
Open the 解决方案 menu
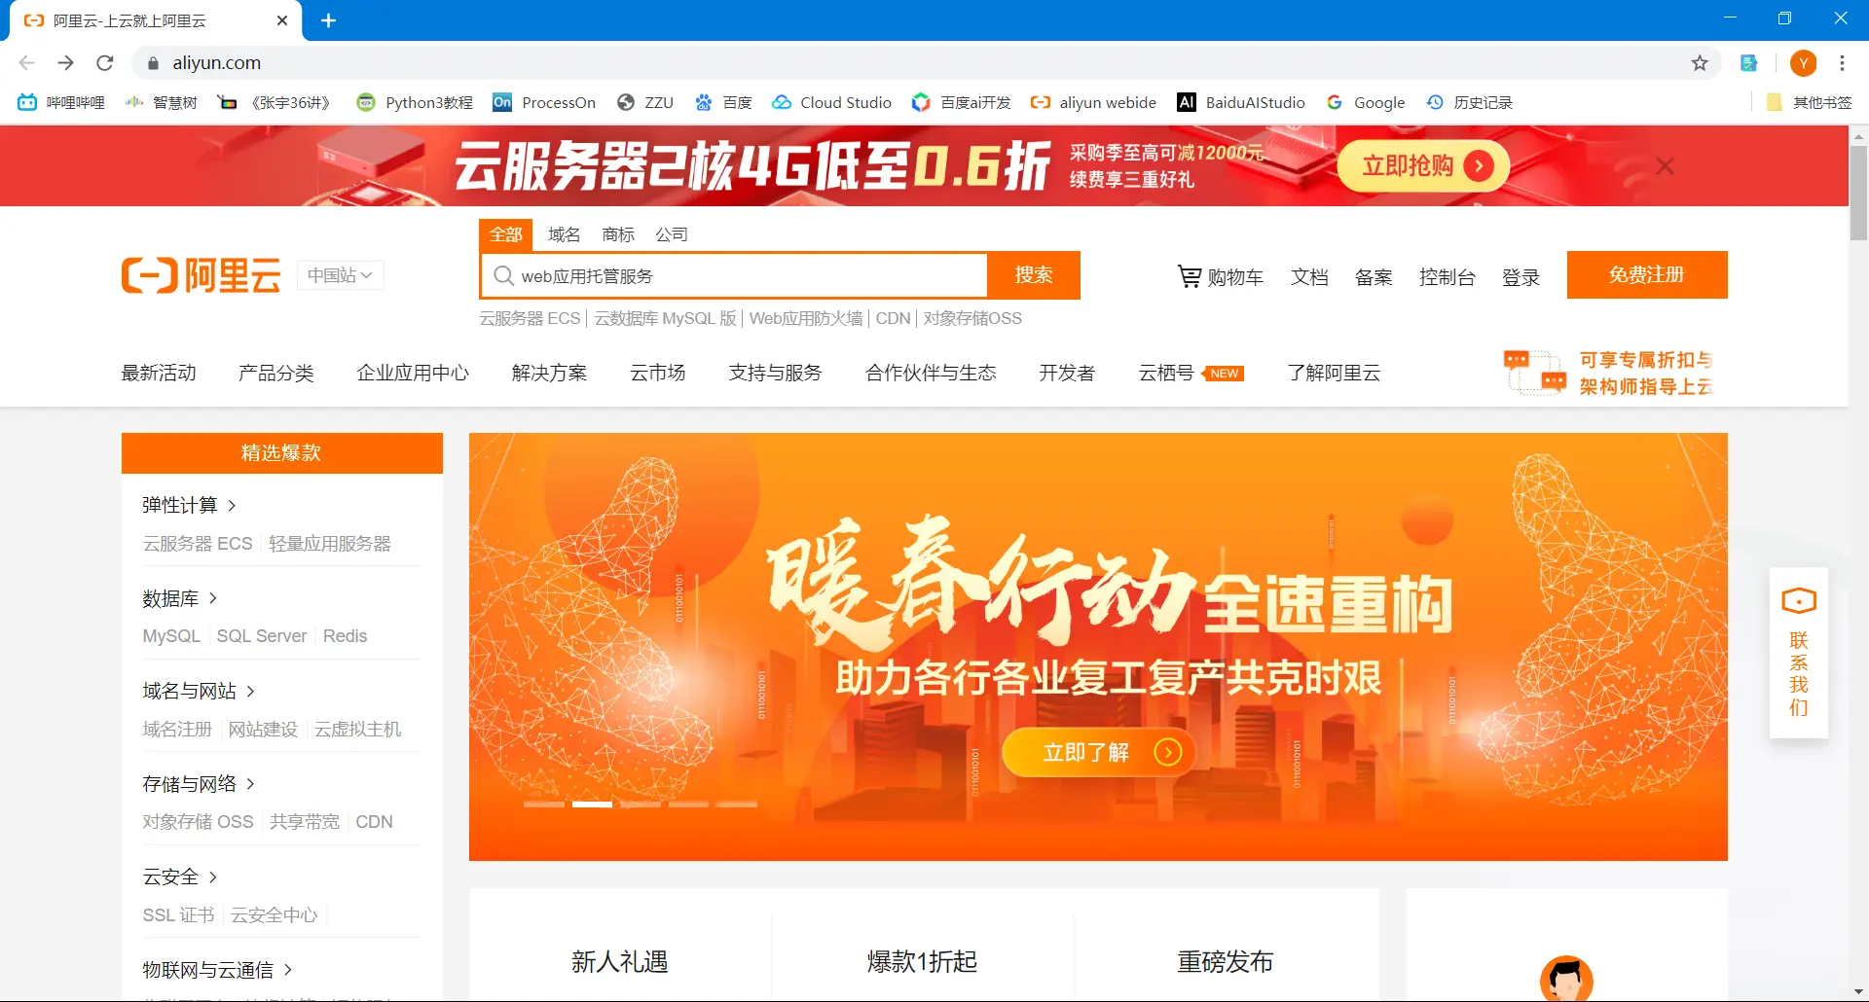coord(550,373)
